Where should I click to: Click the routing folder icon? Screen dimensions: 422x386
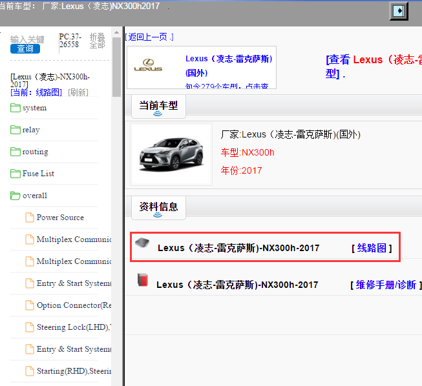[x=16, y=152]
